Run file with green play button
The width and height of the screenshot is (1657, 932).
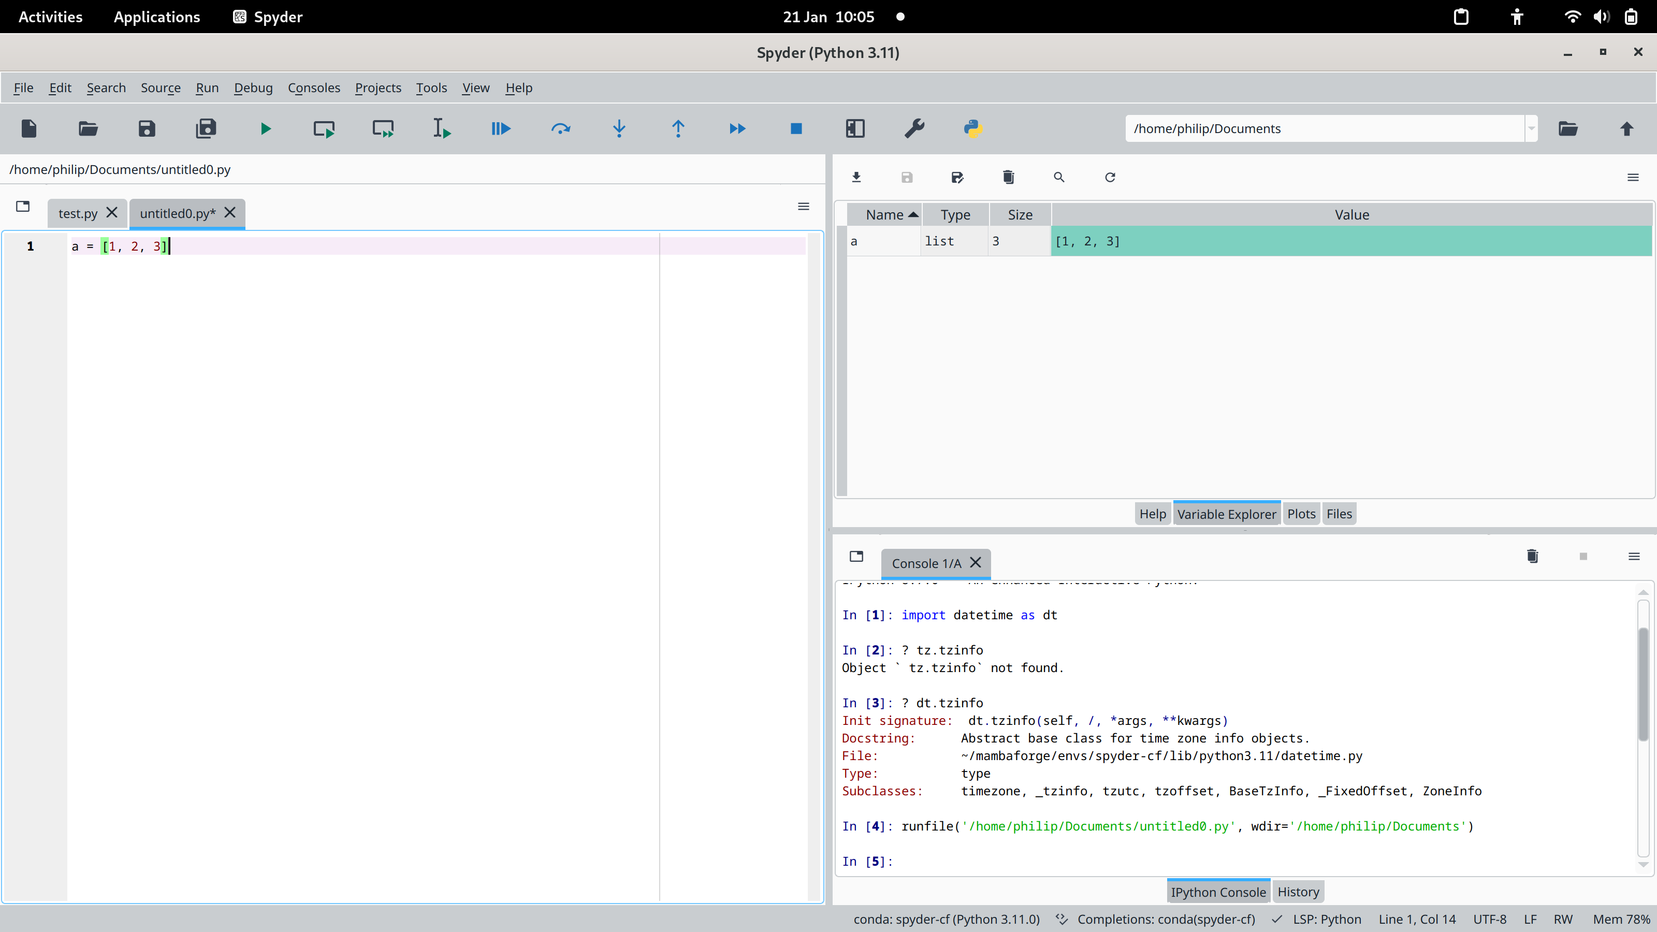[265, 128]
